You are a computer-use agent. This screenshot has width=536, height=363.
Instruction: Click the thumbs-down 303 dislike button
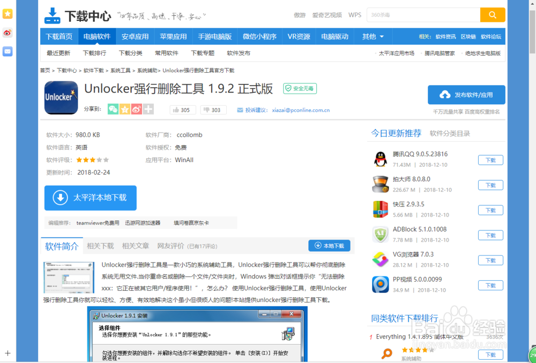coord(213,110)
